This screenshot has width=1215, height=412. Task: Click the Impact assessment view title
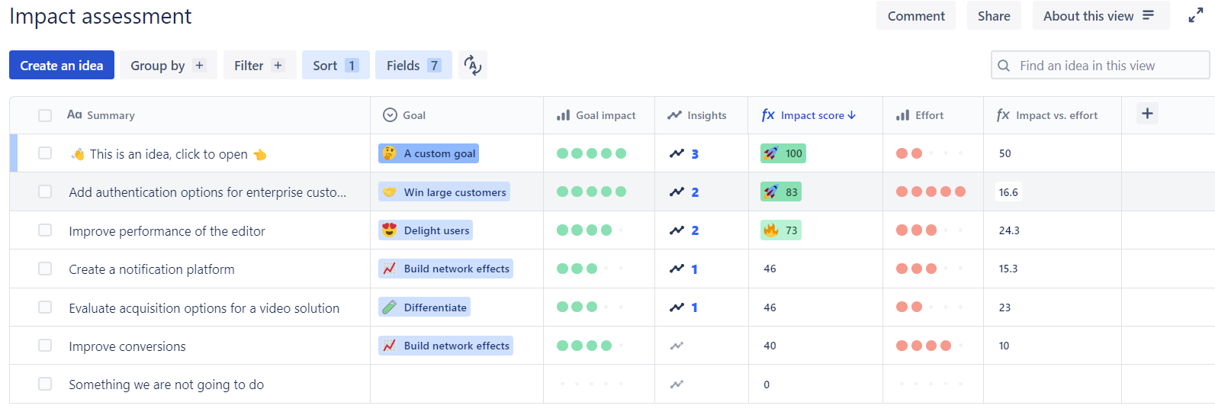101,16
